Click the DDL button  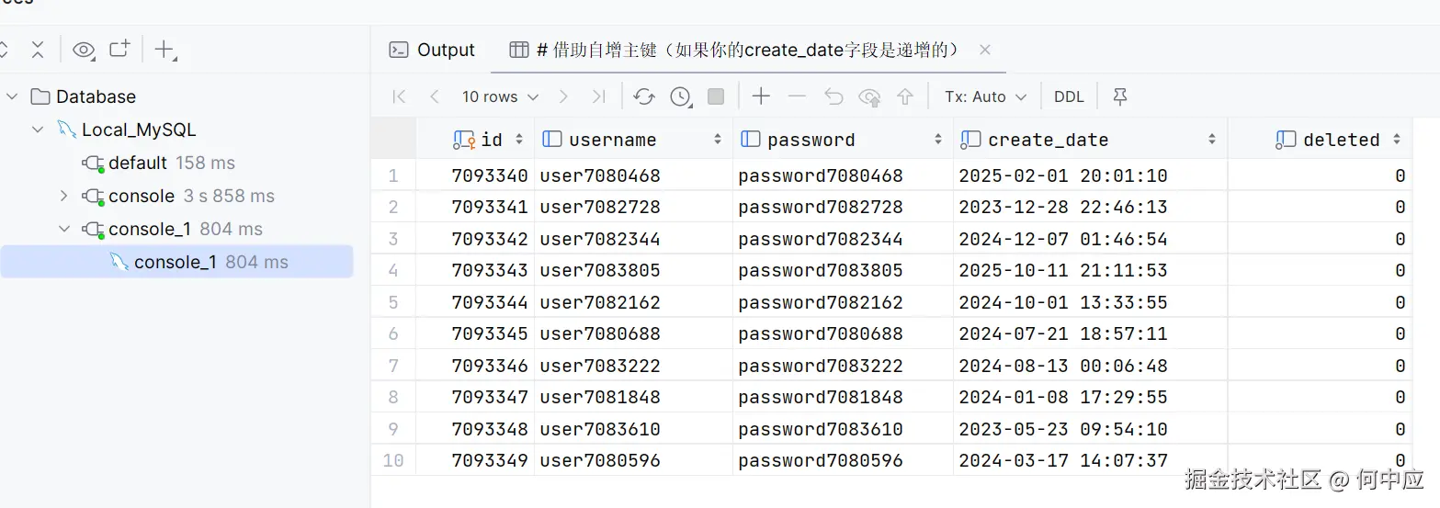[1069, 96]
